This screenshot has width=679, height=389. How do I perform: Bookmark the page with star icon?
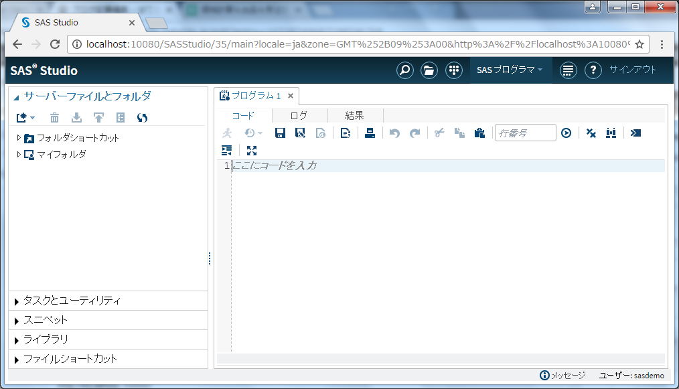coord(639,44)
